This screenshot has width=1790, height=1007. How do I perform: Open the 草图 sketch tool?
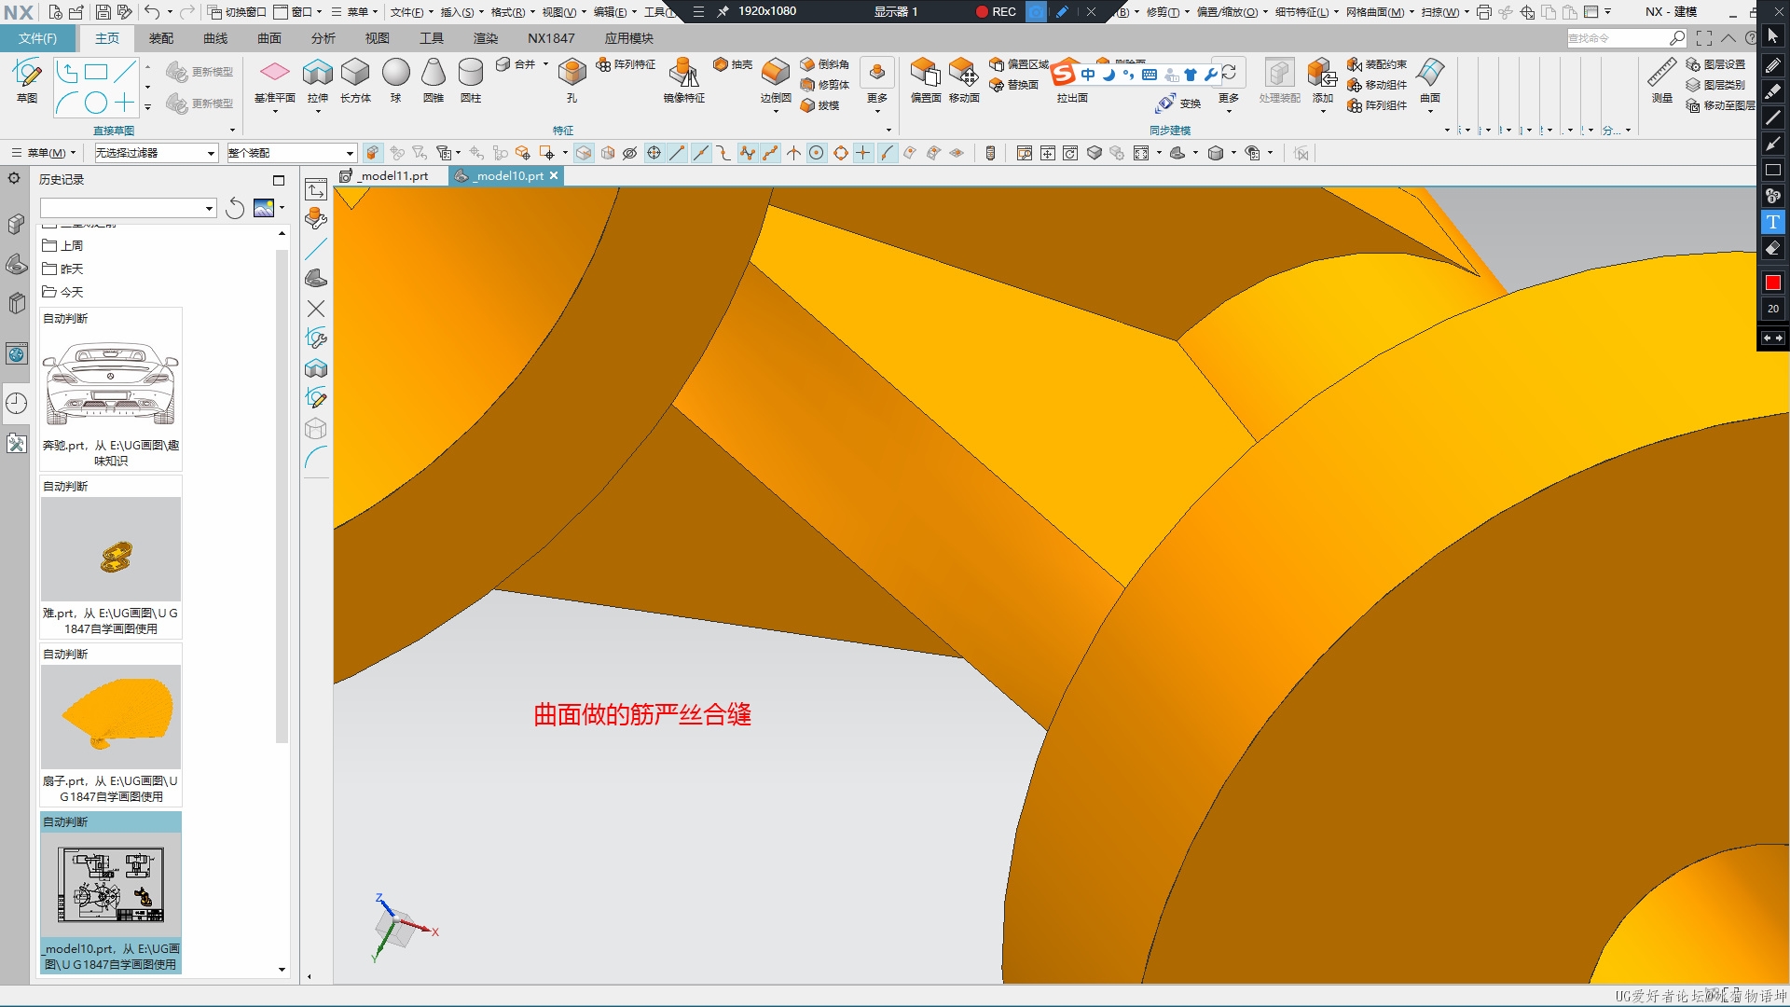tap(27, 80)
